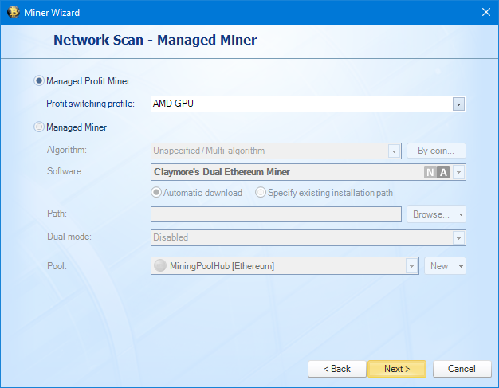Click inside the Path text field
This screenshot has height=388, width=499.
tap(276, 214)
